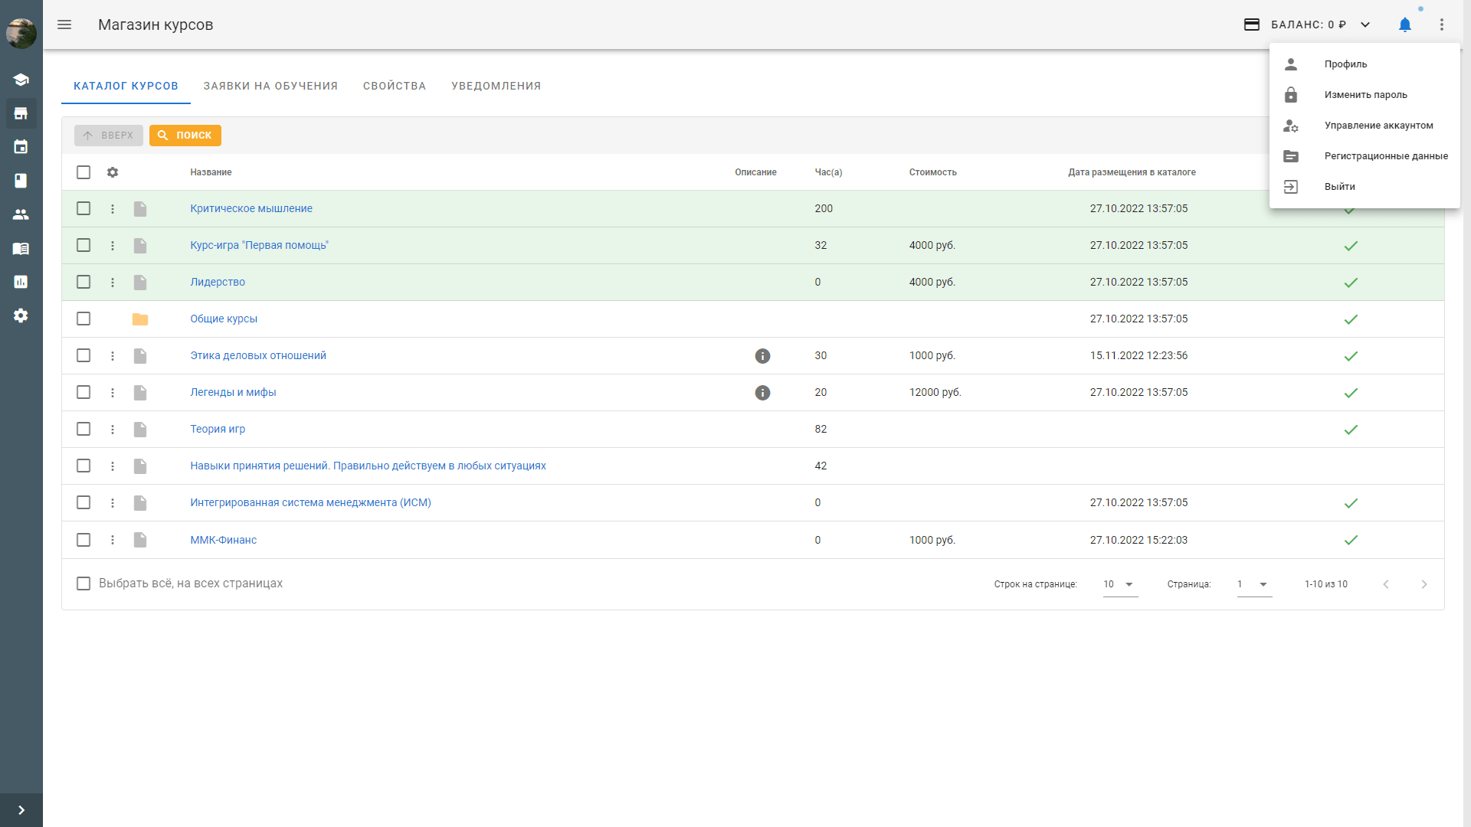Select Выйти from the account menu
Image resolution: width=1471 pixels, height=827 pixels.
[x=1339, y=187]
